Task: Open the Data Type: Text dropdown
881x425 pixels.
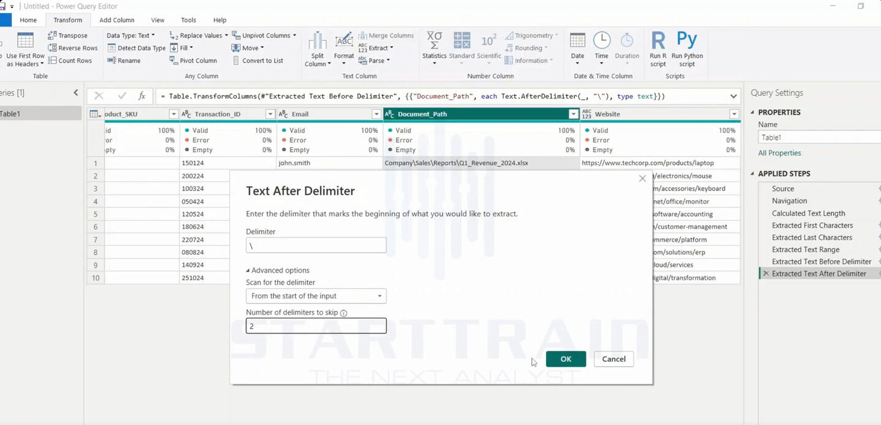Action: 131,36
